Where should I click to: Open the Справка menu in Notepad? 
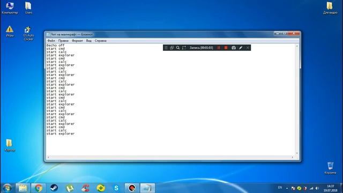tap(101, 41)
